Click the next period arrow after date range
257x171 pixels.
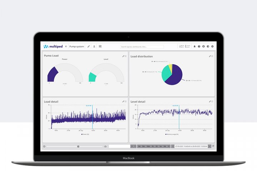click(210, 146)
